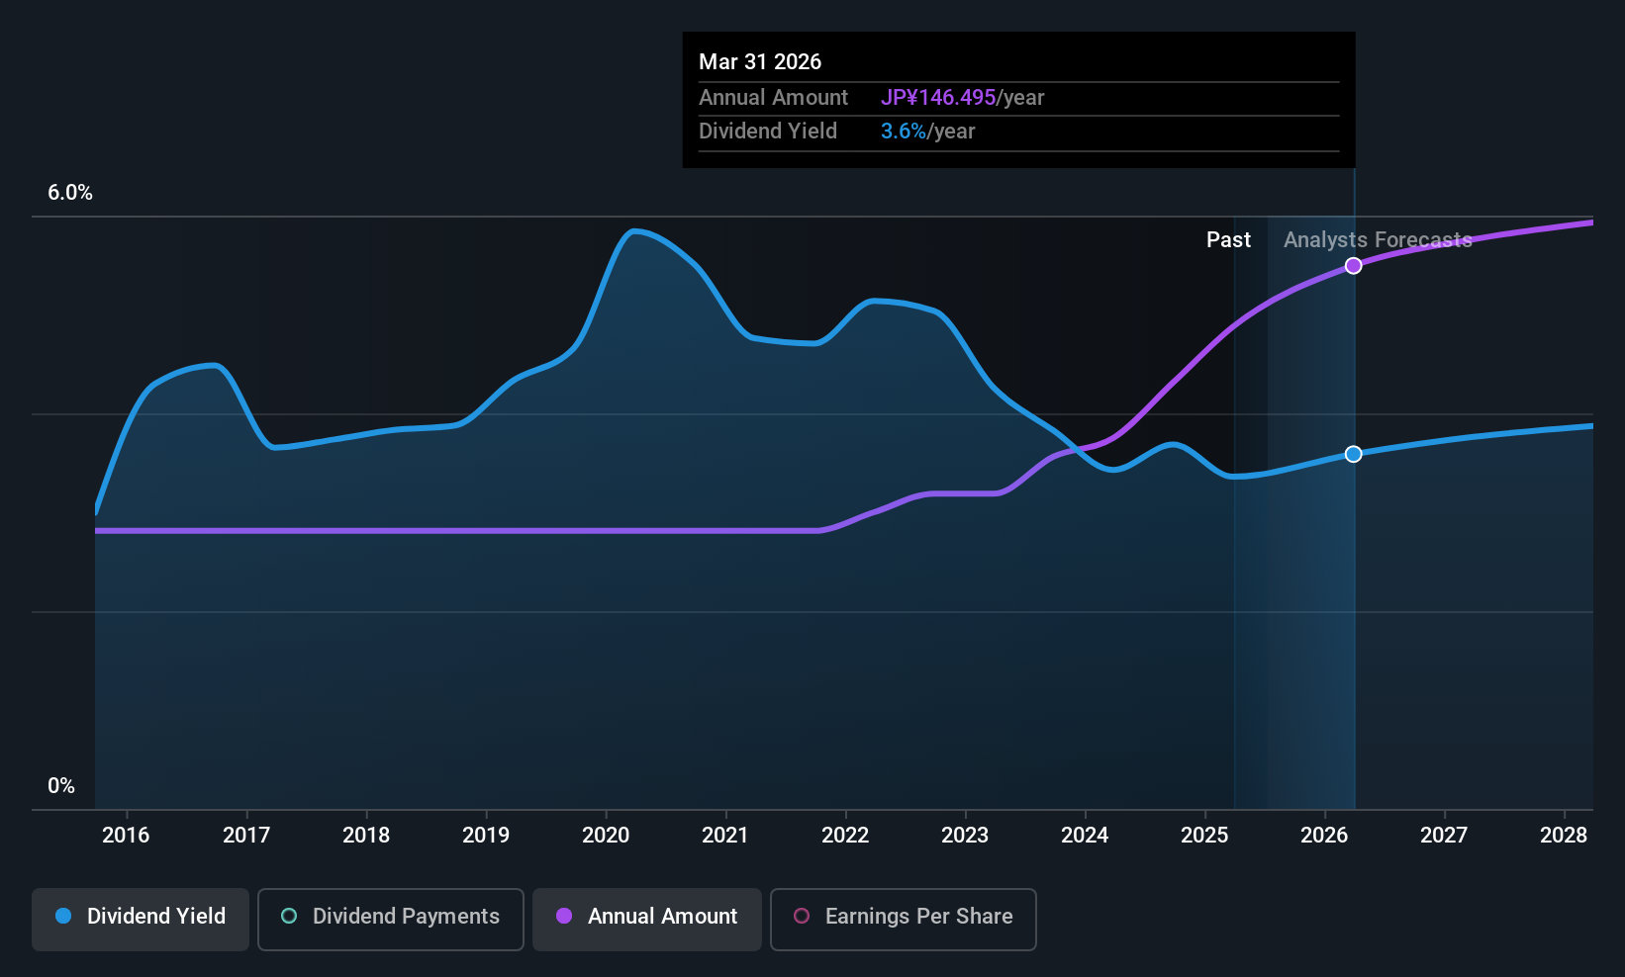Click the blue Dividend Yield legend dot
Viewport: 1625px width, 977px height.
point(63,917)
